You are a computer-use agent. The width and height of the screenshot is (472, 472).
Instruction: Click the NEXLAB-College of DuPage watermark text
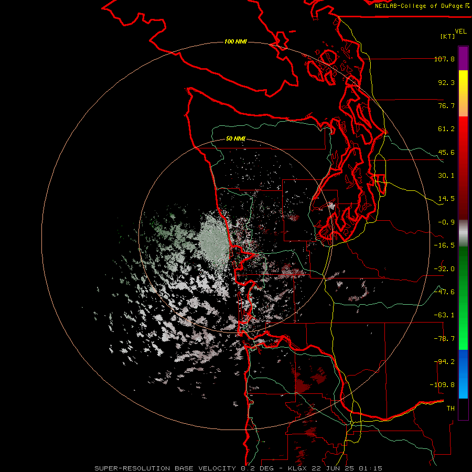(x=420, y=6)
